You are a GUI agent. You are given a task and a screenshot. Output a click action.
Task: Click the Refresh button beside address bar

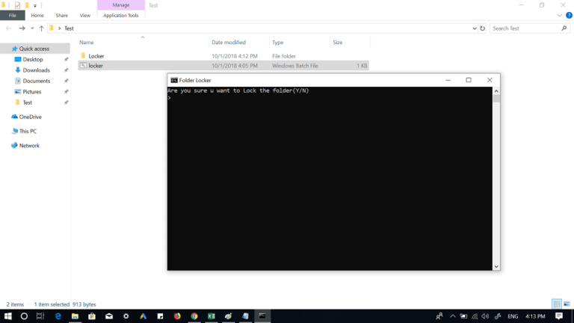[x=482, y=28]
